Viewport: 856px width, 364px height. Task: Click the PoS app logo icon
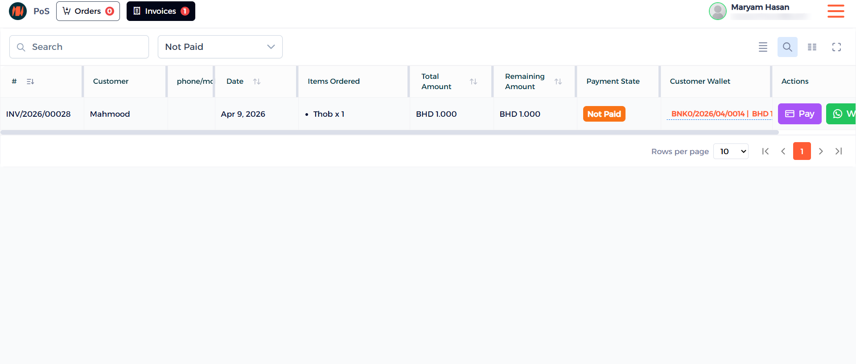click(18, 11)
